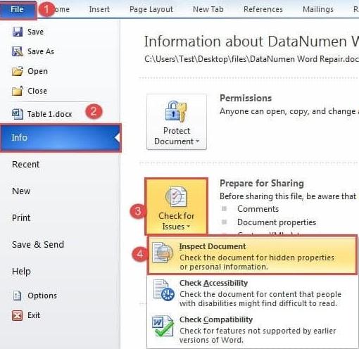
Task: Click the Check Compatibility checkmark icon
Action: [x=163, y=326]
